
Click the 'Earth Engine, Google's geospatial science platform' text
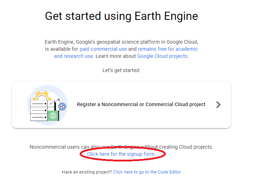coord(102,42)
